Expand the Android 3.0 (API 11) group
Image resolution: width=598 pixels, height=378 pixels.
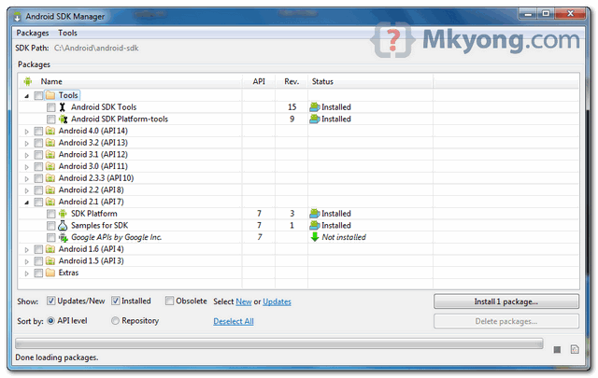tap(27, 167)
